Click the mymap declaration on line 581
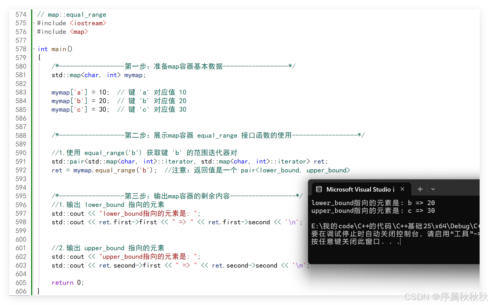489x305 pixels. tap(98, 75)
